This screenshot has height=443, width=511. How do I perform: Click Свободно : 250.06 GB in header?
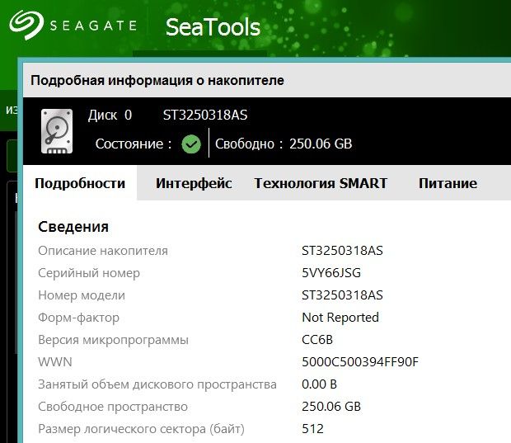click(284, 144)
